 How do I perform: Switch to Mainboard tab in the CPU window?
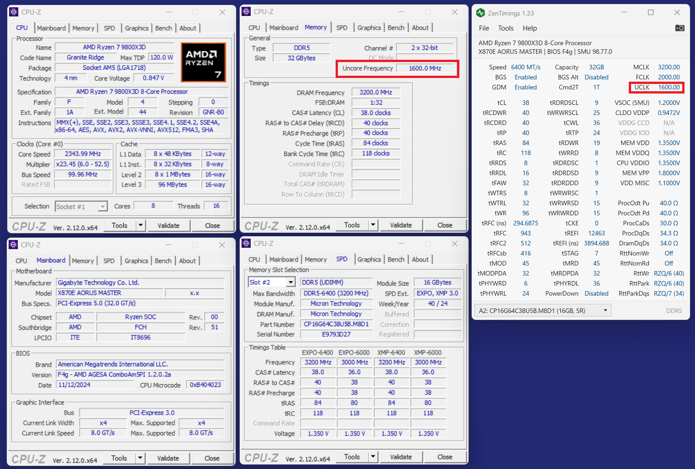click(51, 28)
